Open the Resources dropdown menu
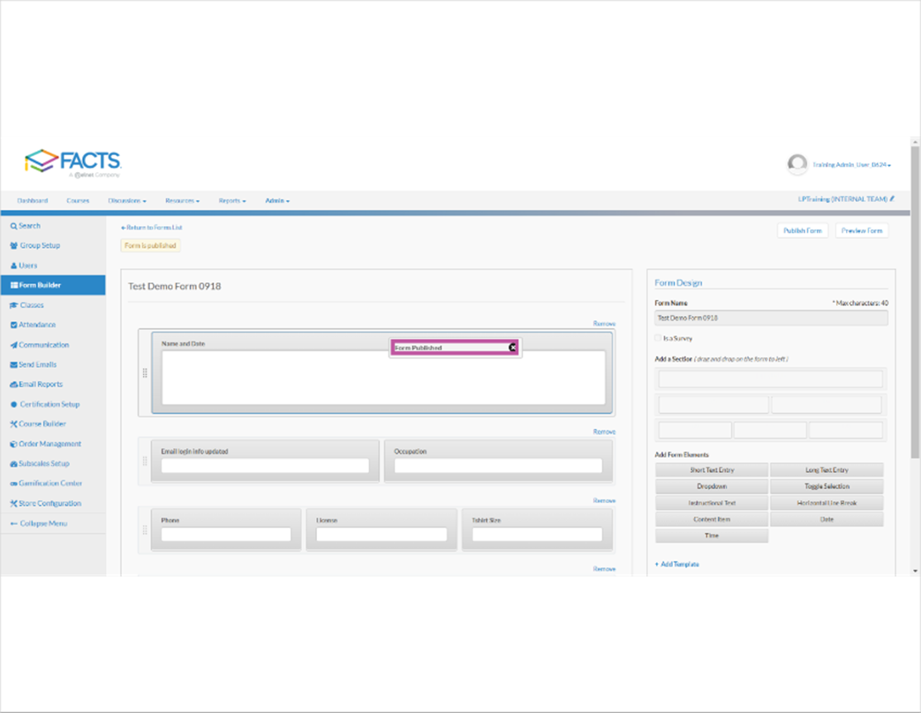 pyautogui.click(x=182, y=200)
